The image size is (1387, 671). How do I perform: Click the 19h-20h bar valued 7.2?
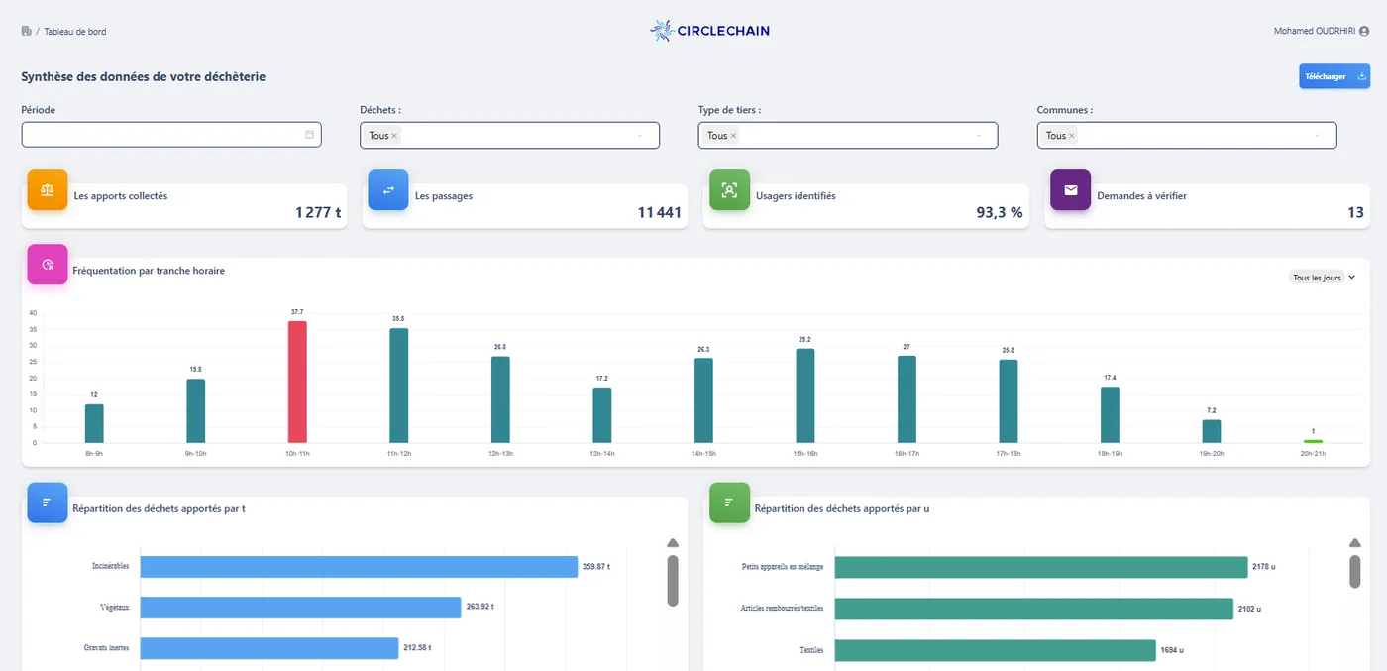[x=1212, y=431]
